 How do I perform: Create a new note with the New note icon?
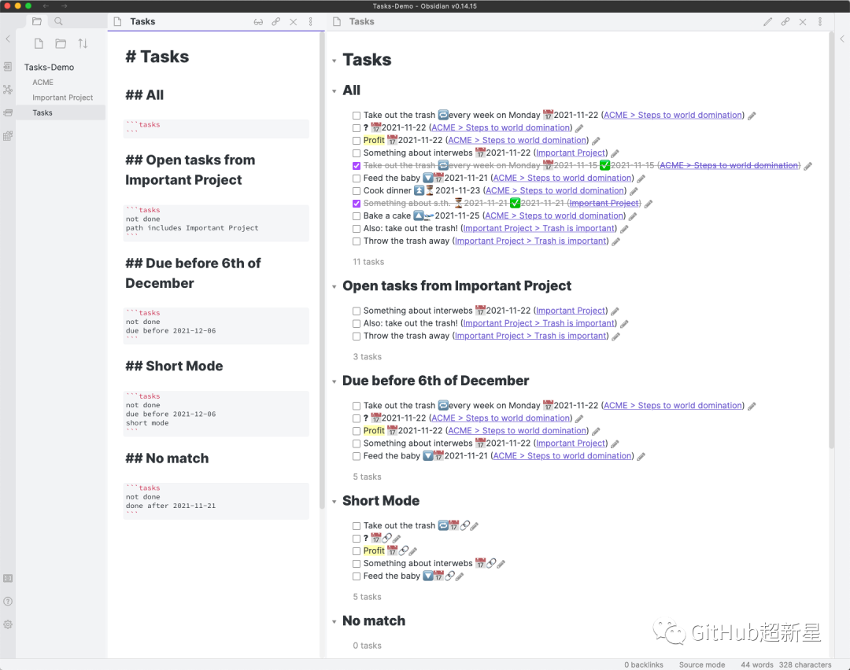(x=39, y=43)
